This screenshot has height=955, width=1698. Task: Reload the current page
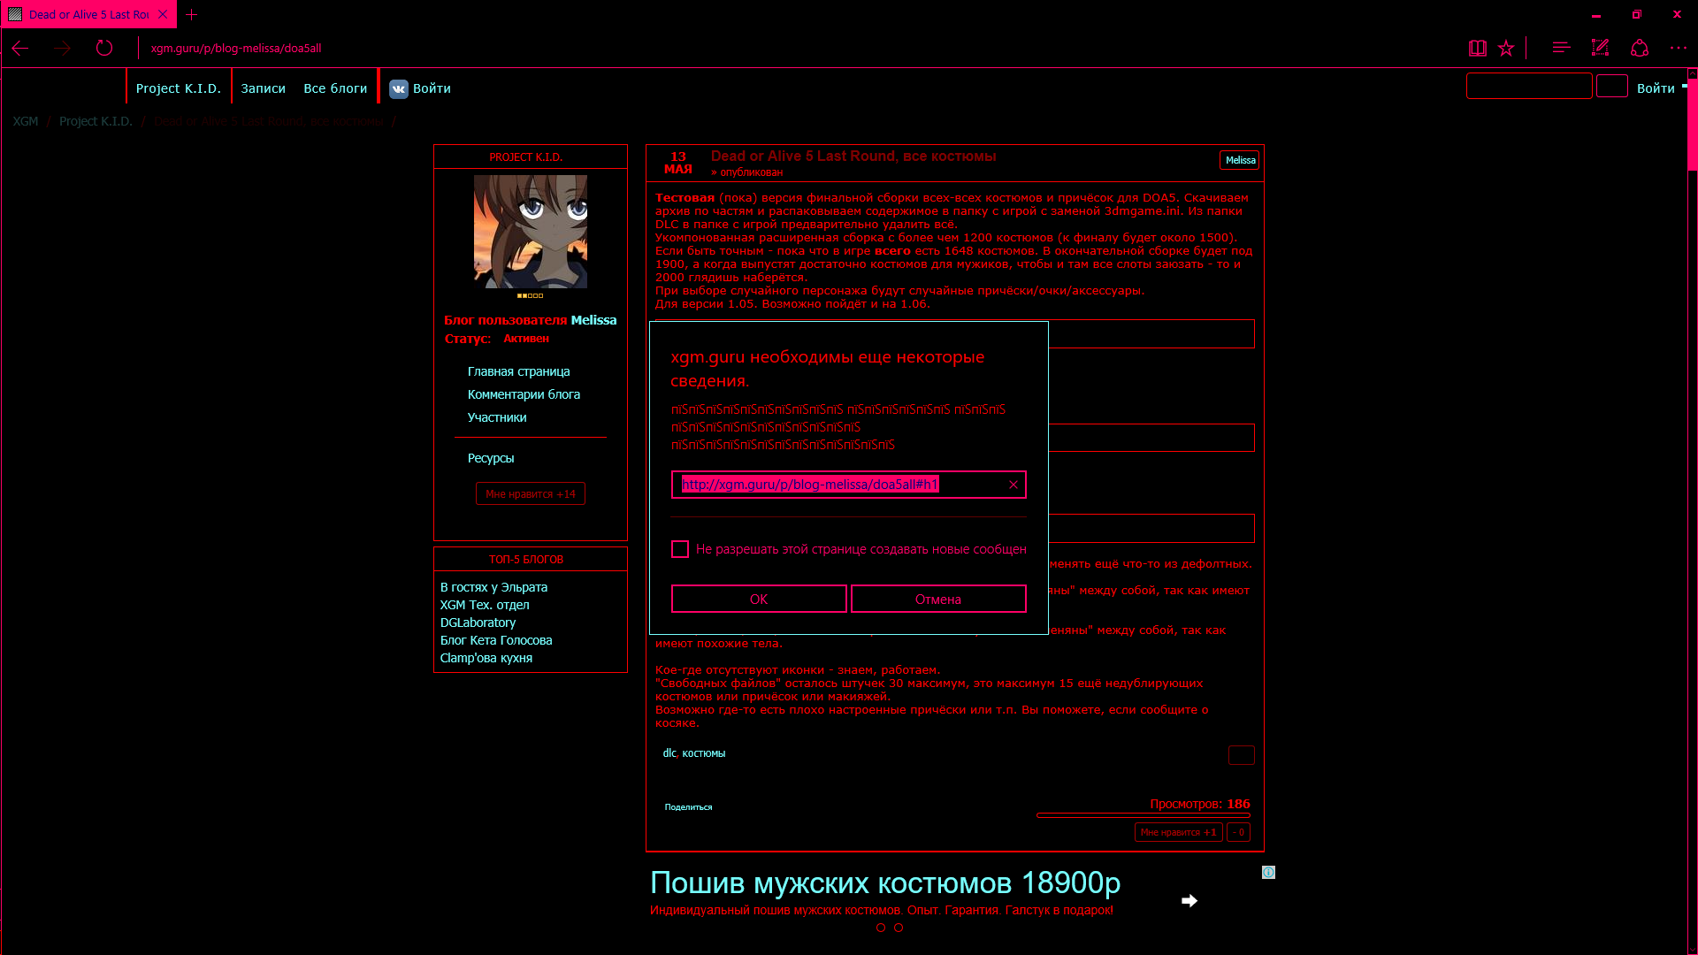104,49
